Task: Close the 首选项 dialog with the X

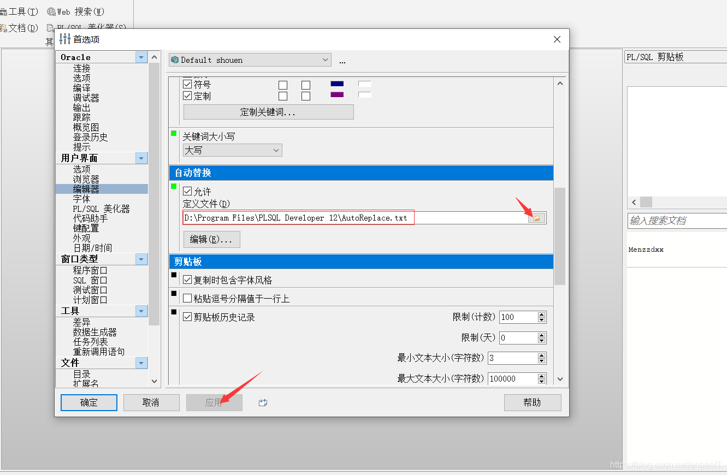Action: (557, 39)
